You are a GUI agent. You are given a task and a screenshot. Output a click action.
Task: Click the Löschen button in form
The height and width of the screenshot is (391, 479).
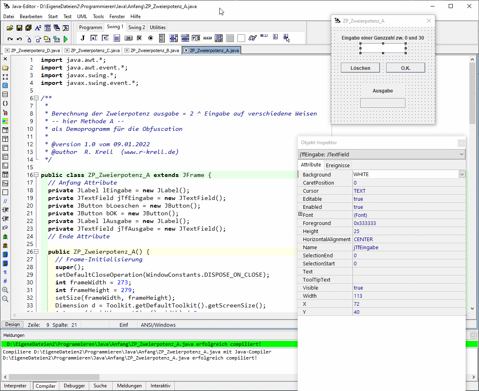click(360, 68)
